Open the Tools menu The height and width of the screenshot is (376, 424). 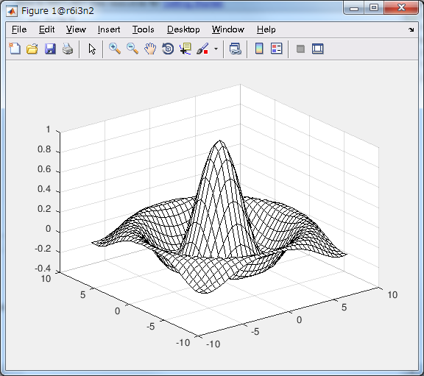pyautogui.click(x=144, y=29)
